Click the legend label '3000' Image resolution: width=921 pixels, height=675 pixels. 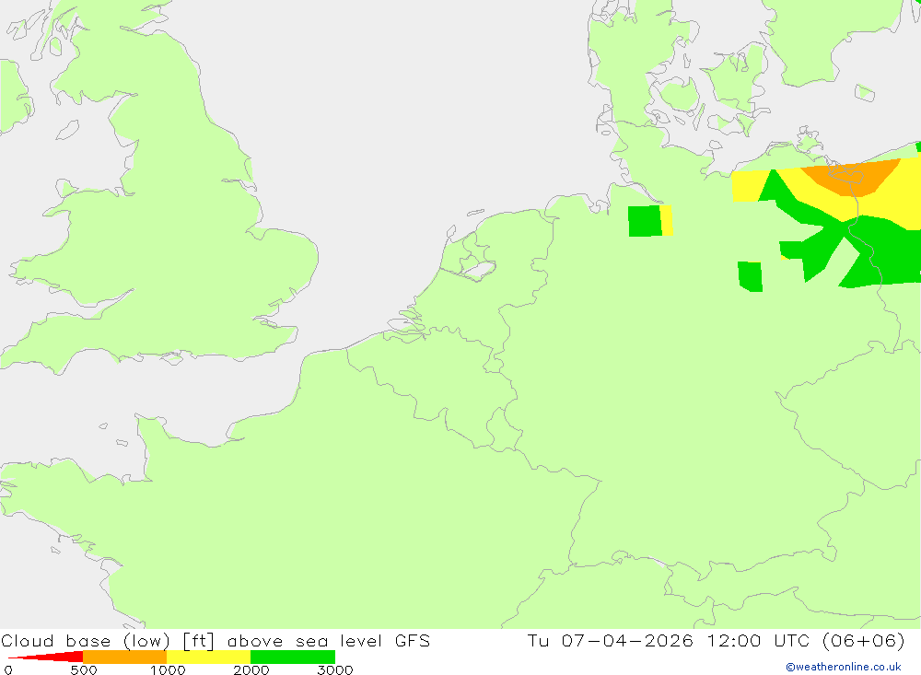click(x=335, y=669)
